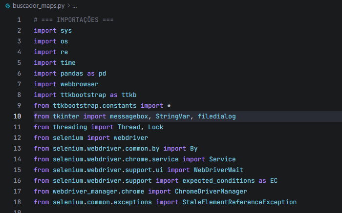Click the Lock identifier on line 11
Viewport: 342px width, 213px height.
[x=156, y=127]
